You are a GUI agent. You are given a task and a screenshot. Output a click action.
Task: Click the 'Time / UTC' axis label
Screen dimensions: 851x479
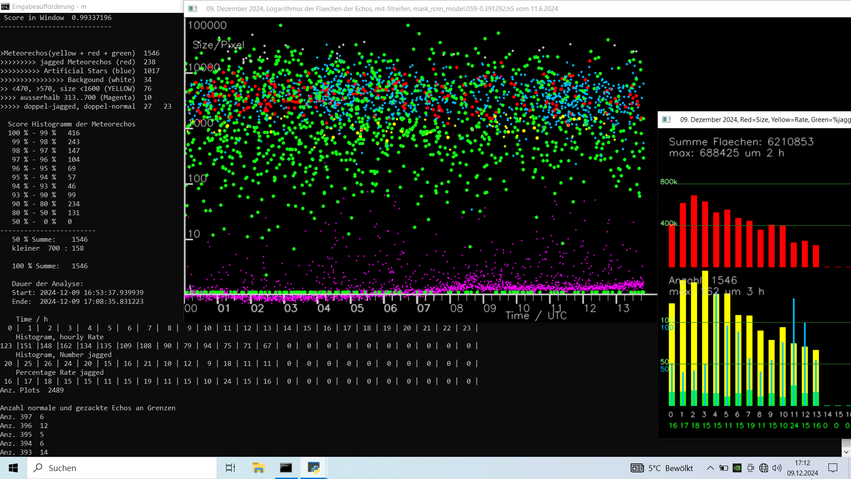[536, 315]
